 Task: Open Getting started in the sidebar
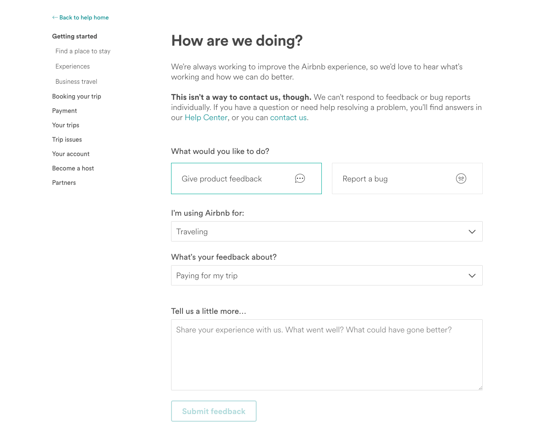pos(75,36)
